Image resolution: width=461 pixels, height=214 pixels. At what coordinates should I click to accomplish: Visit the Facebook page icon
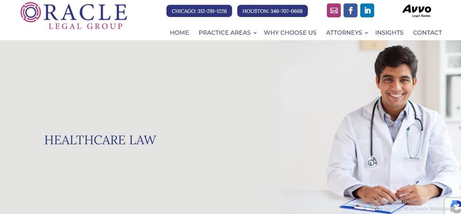(x=350, y=11)
